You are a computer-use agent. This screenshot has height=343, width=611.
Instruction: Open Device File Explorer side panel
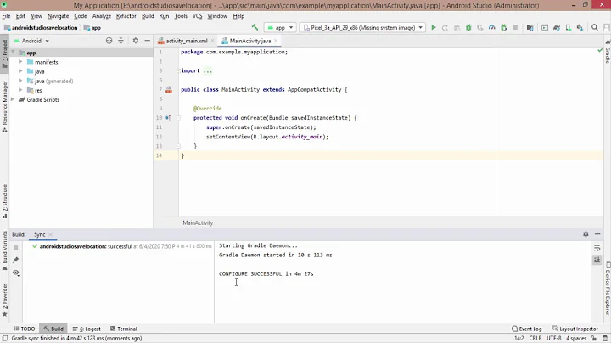coord(608,289)
